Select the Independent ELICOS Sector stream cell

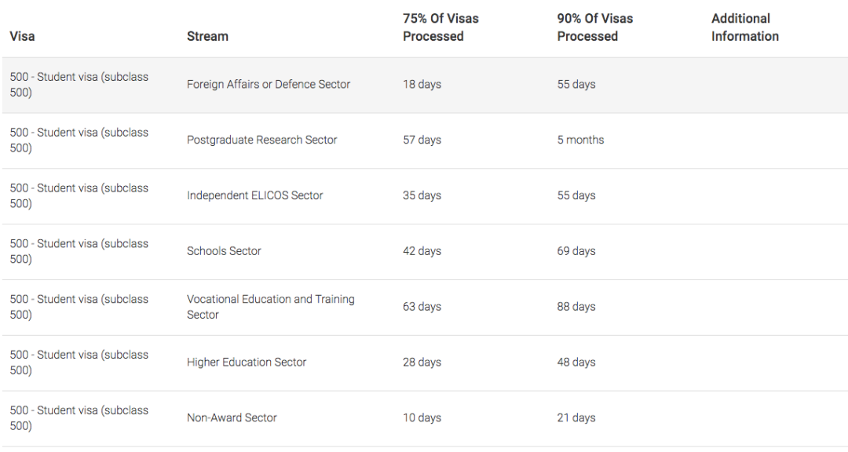[254, 195]
